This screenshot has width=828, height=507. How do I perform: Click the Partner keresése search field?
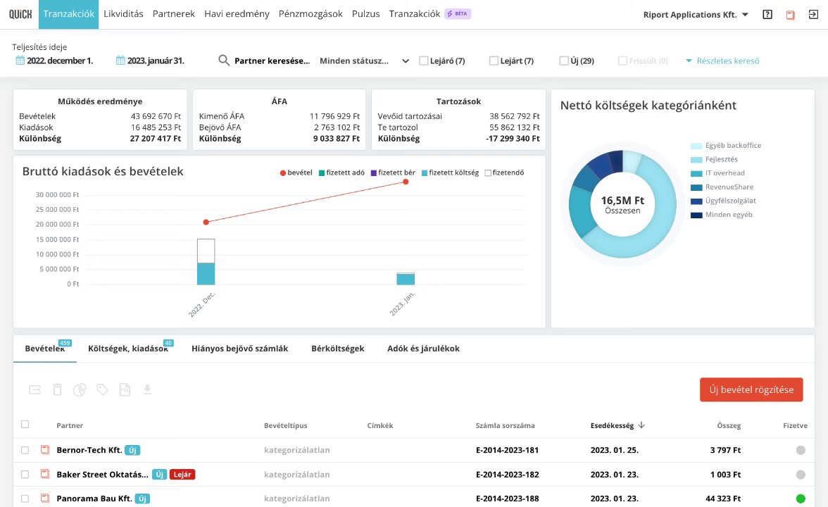(x=272, y=61)
